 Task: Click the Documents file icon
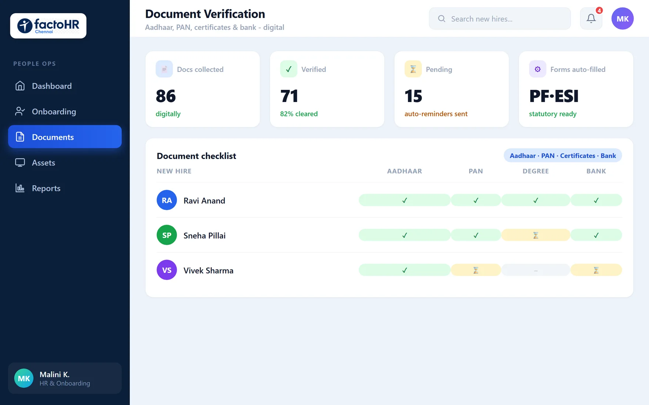[20, 137]
